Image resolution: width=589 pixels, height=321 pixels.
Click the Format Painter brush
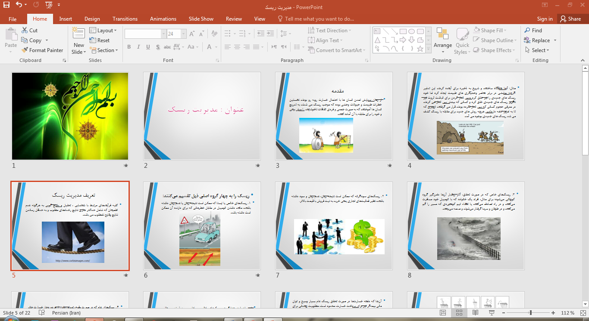tap(42, 50)
